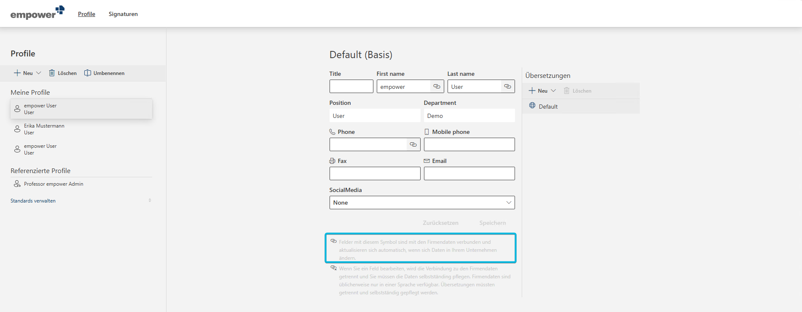Click the Mobile phone input field
The height and width of the screenshot is (312, 802).
click(x=469, y=144)
